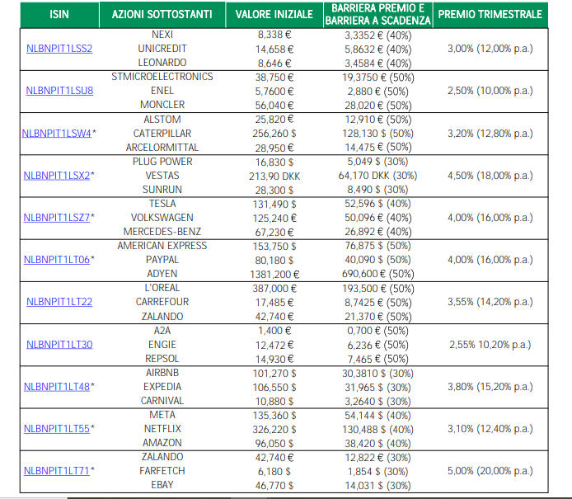Open the NLBNPIT1LSZ7 ISIN link
Viewport: 572px width, 499px height.
click(57, 218)
